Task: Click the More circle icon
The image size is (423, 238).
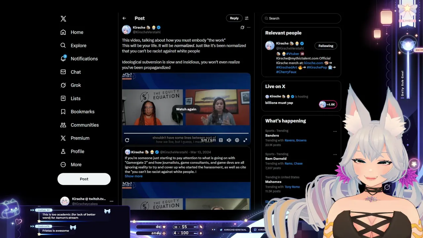Action: point(63,164)
